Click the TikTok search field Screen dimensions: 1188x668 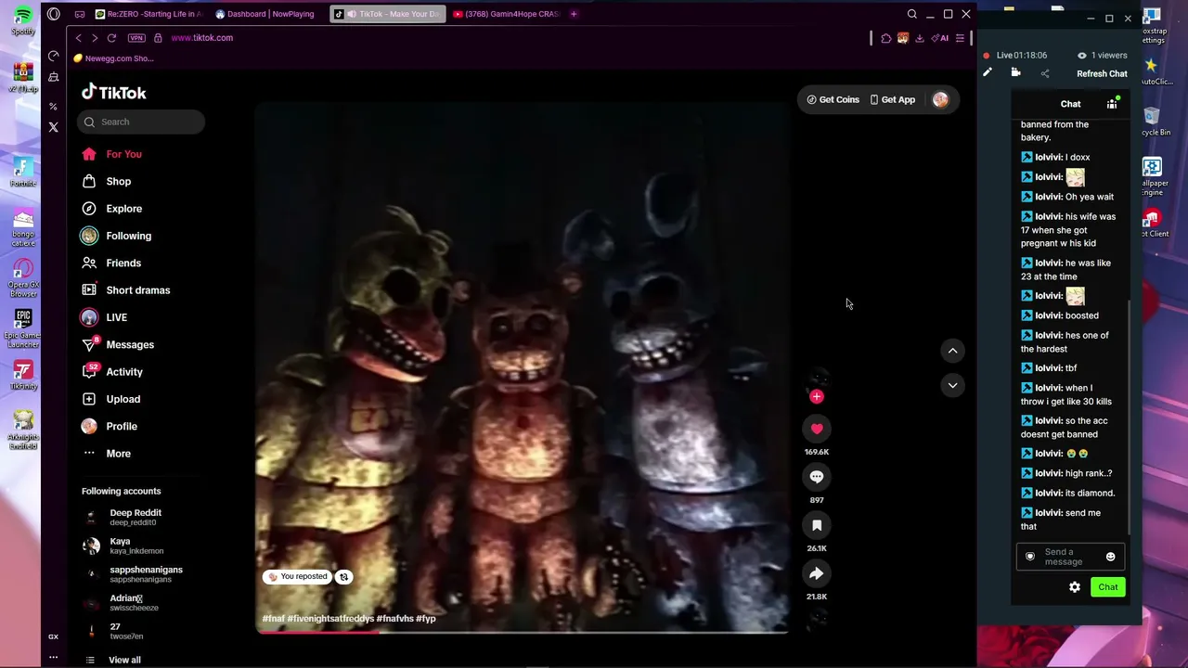142,122
